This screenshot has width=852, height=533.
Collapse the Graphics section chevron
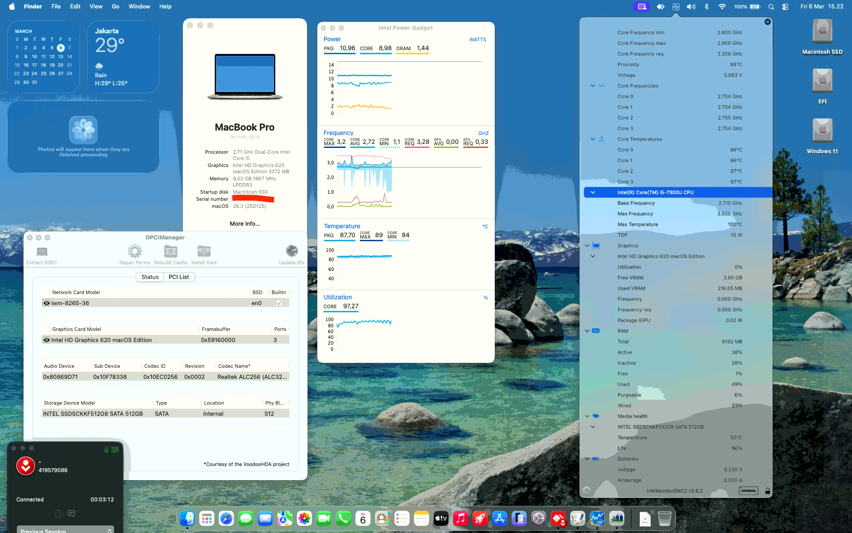click(587, 246)
